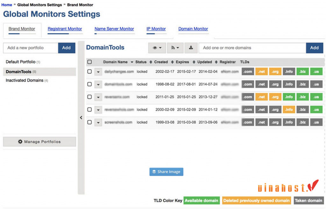This screenshot has height=209, width=326.
Task: Open the eye visibility options dropdown
Action: pos(157,48)
